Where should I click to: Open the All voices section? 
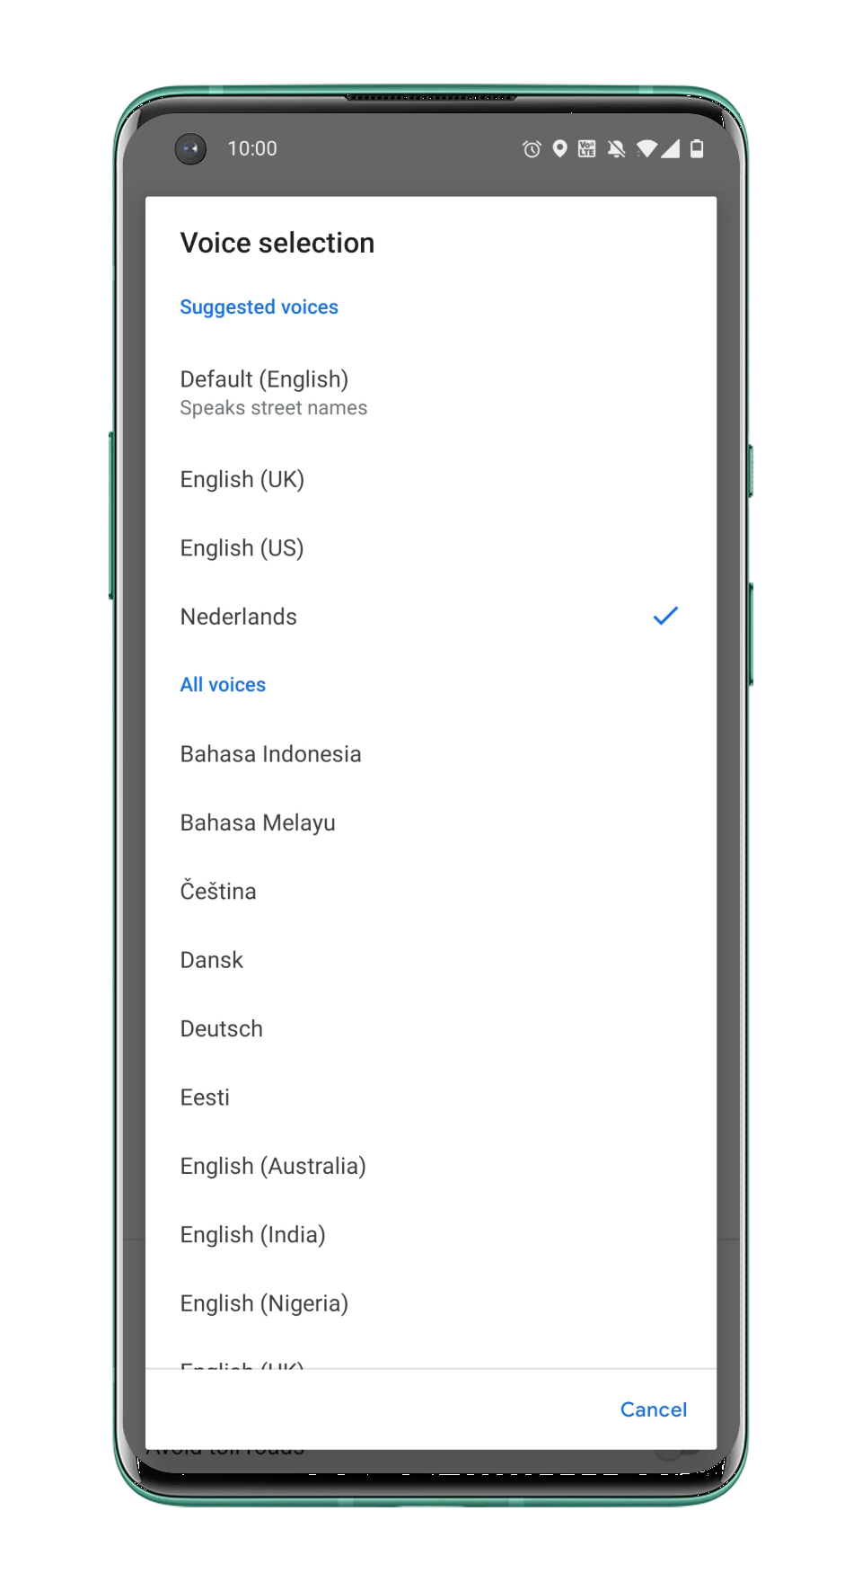(x=223, y=684)
